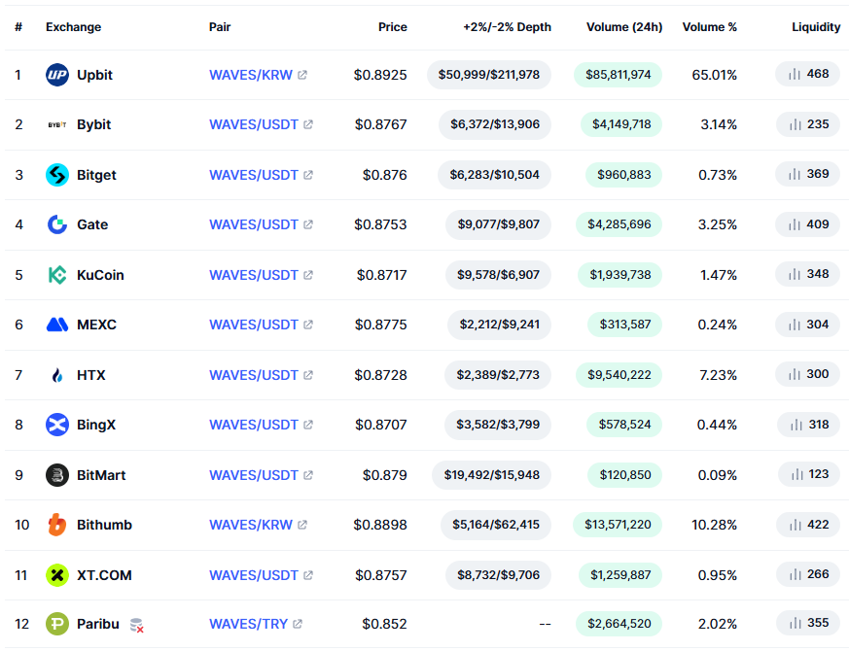Click the Gate exchange logo
The width and height of the screenshot is (849, 651).
pyautogui.click(x=56, y=224)
